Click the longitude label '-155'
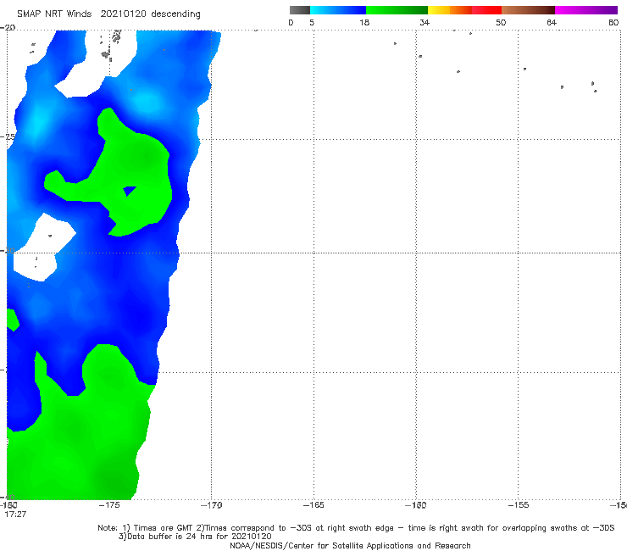 [519, 505]
